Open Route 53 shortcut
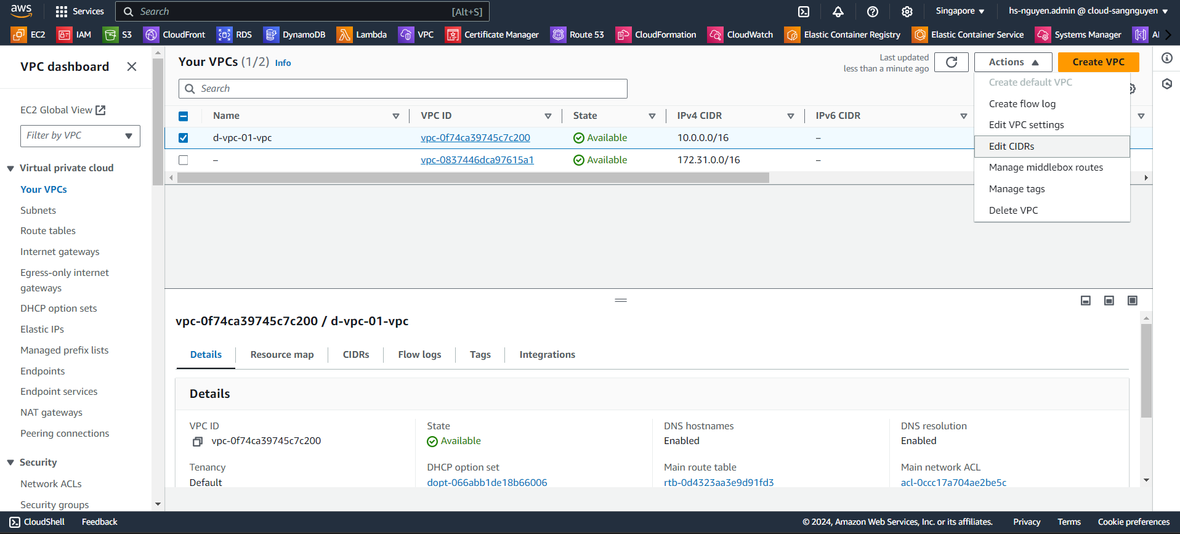Viewport: 1180px width, 534px height. point(578,34)
